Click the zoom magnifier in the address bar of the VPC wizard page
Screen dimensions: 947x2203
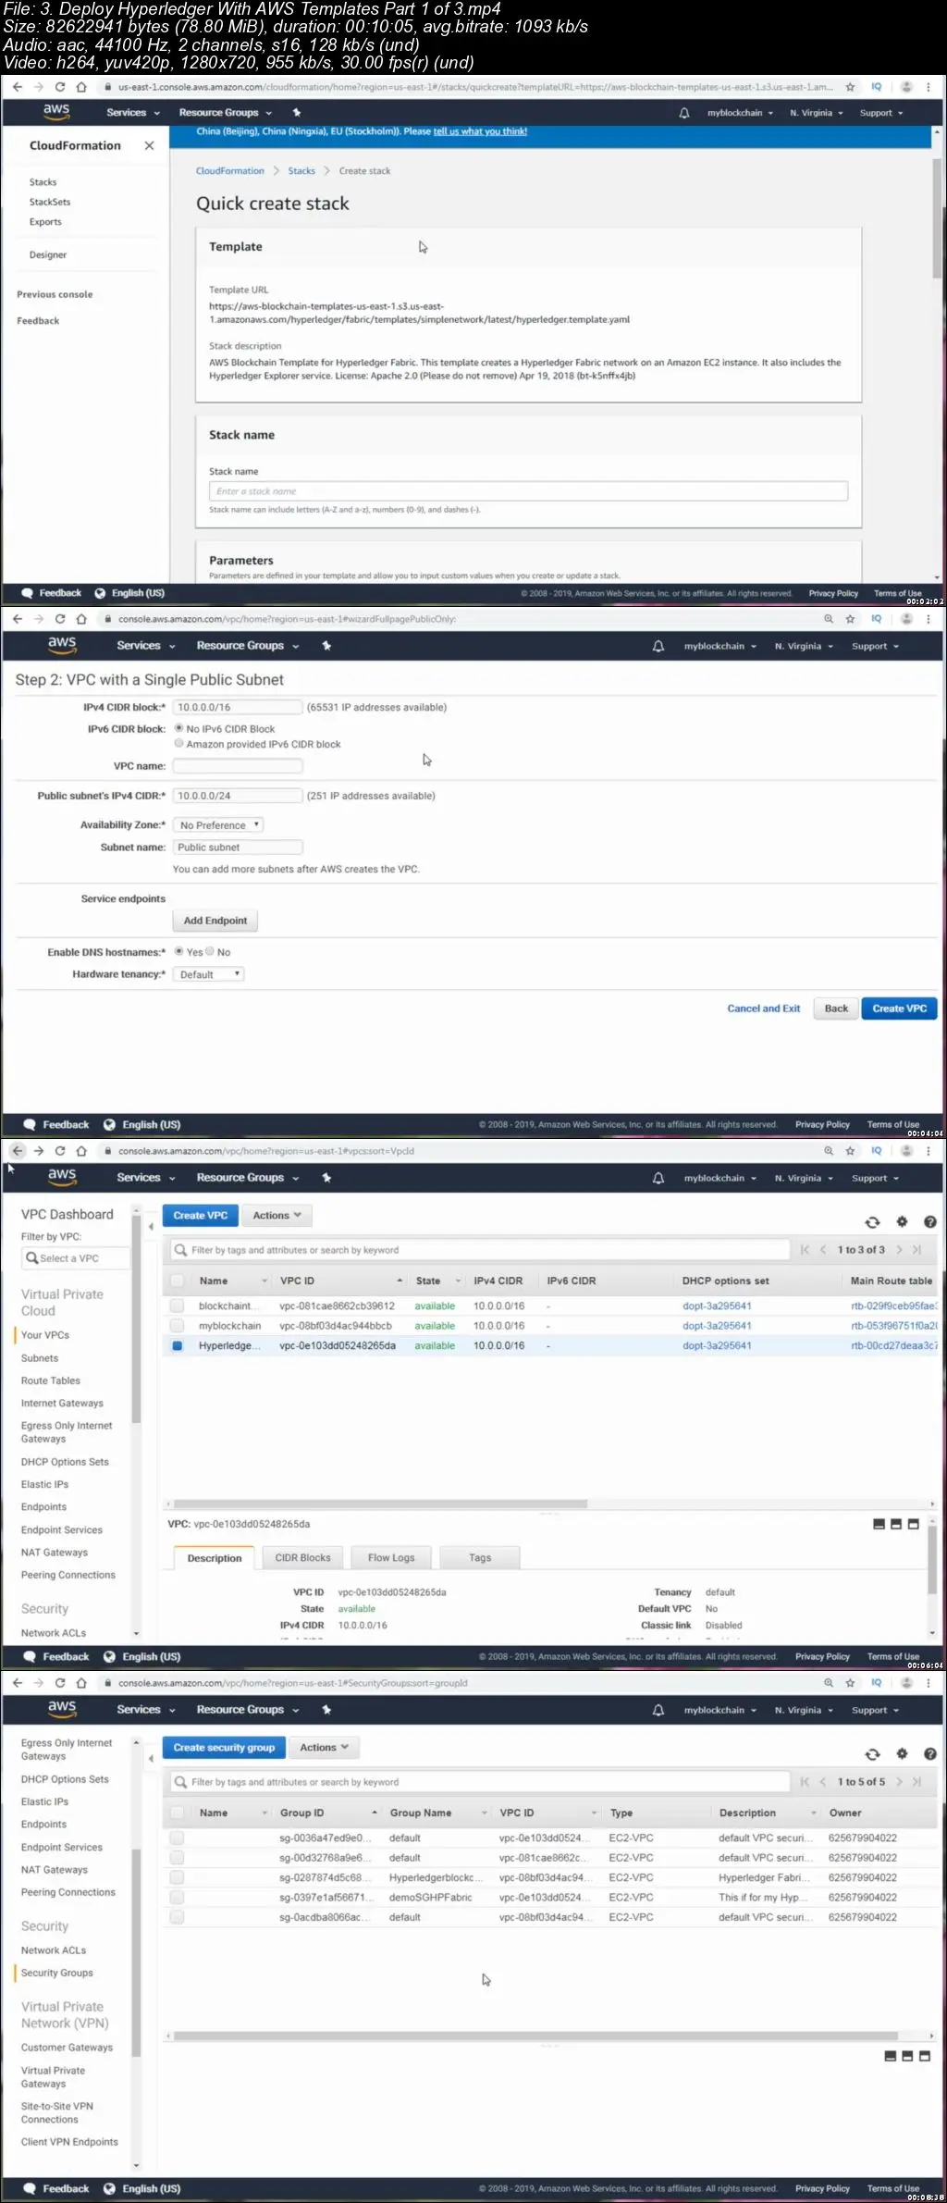829,619
